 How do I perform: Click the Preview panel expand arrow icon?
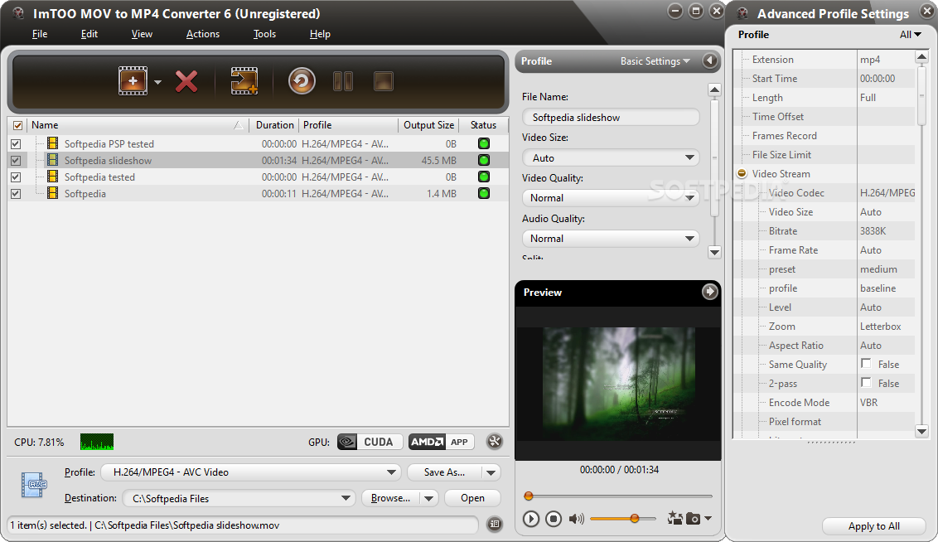[709, 292]
